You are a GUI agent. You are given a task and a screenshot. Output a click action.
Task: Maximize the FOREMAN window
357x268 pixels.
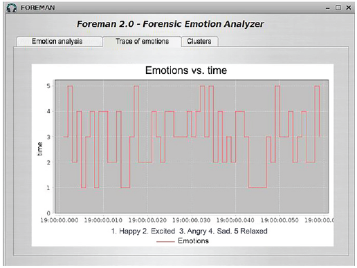point(338,8)
